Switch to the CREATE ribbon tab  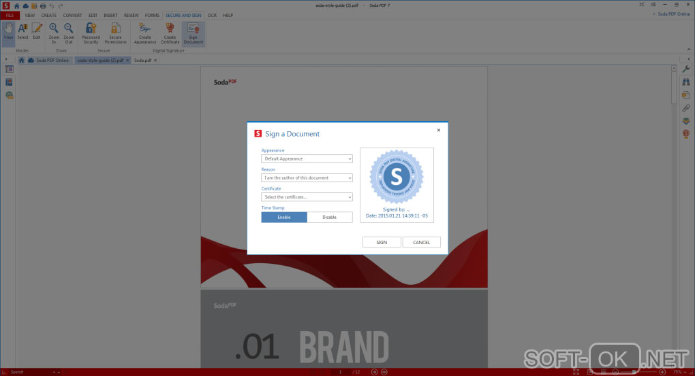pos(49,16)
